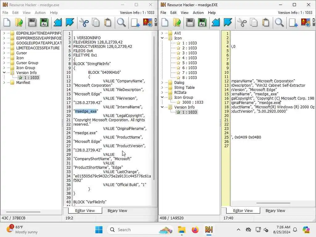The height and width of the screenshot is (237, 316).
Task: Click Cut scissors icon in left window
Action: (84, 22)
